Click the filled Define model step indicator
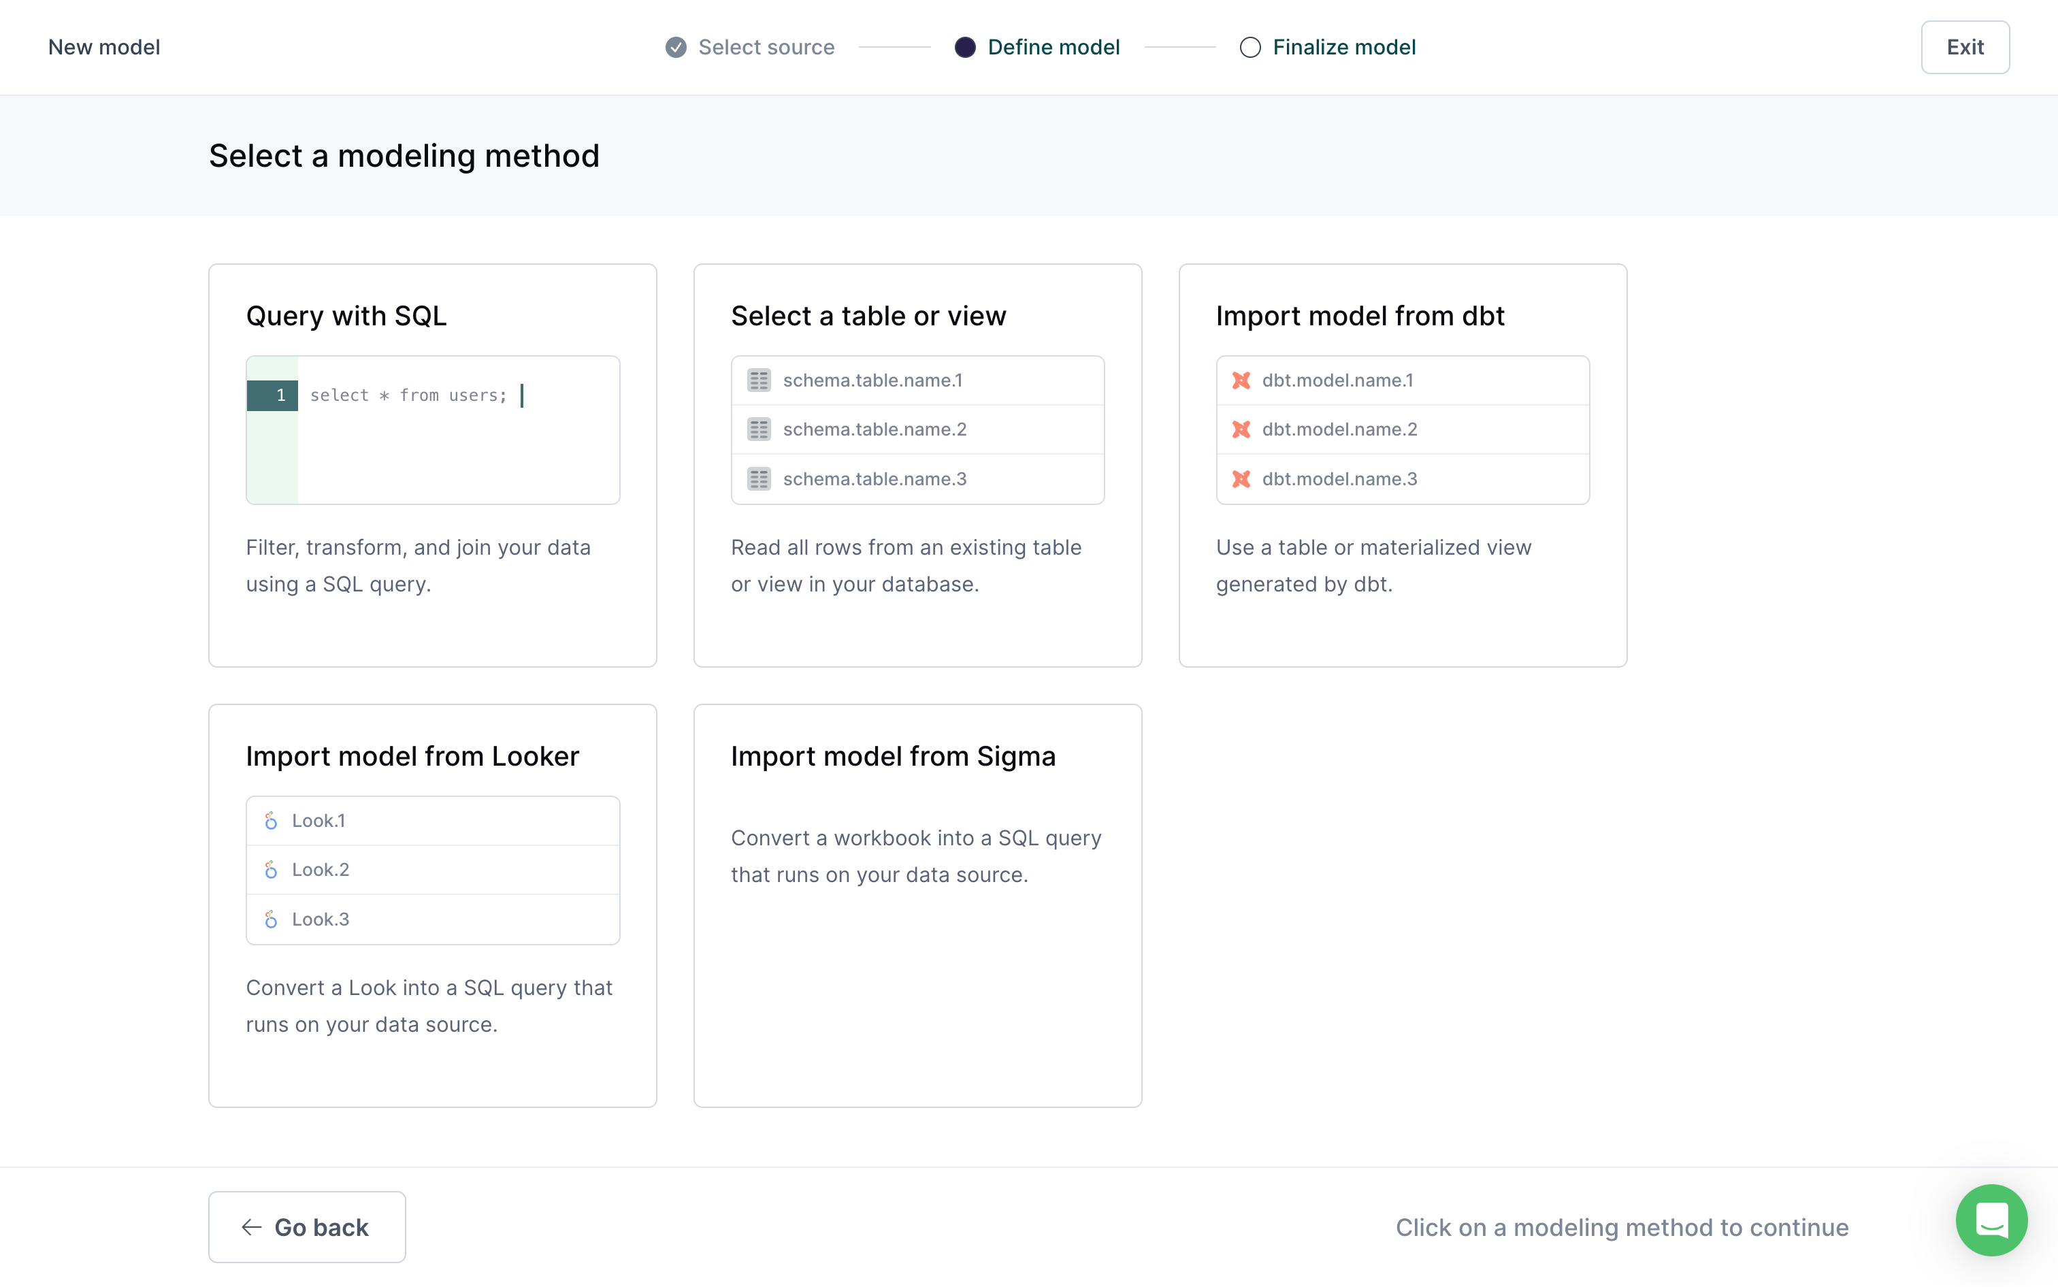This screenshot has width=2058, height=1287. tap(965, 48)
